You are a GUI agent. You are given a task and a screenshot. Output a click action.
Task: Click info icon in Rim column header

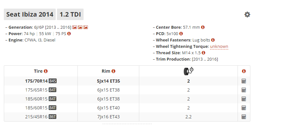point(113,71)
